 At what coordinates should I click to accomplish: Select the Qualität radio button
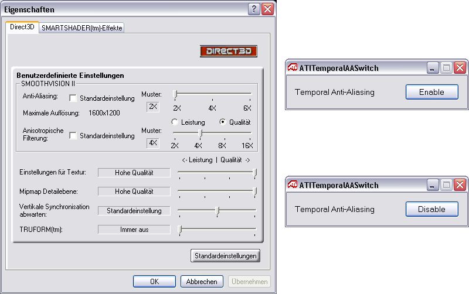(x=223, y=122)
